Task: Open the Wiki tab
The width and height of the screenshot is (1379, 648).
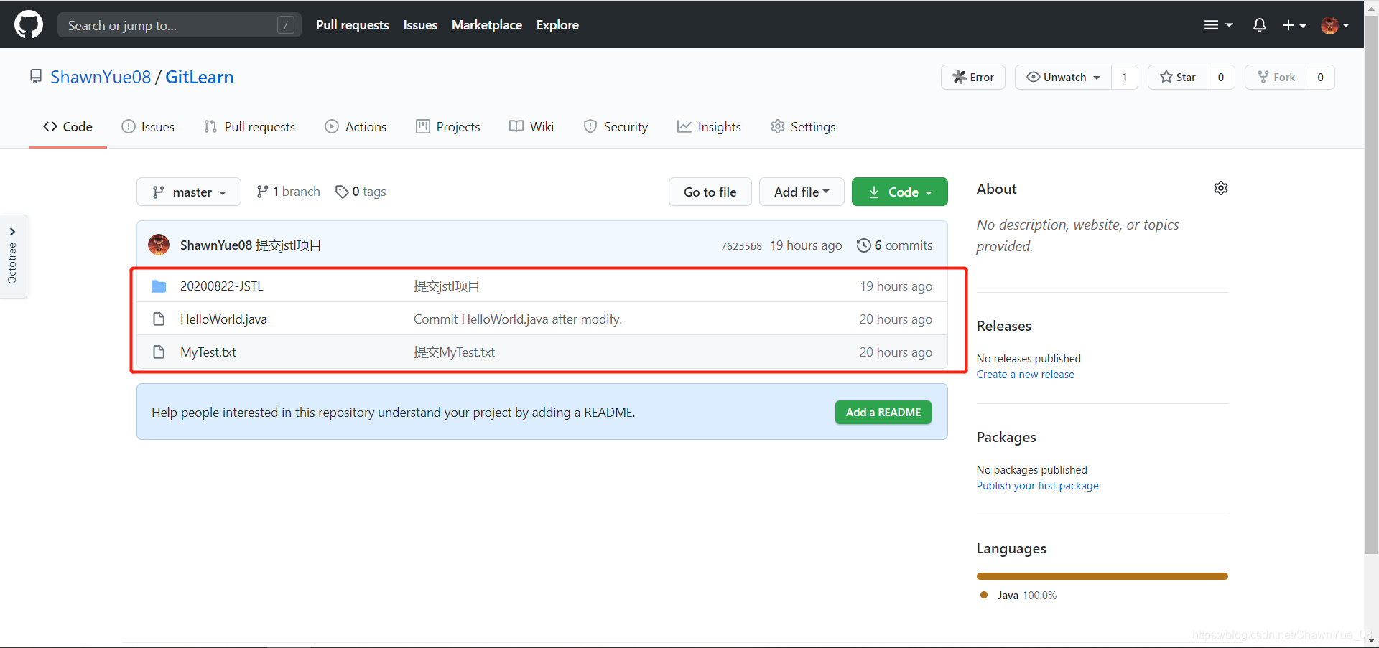Action: coord(531,127)
